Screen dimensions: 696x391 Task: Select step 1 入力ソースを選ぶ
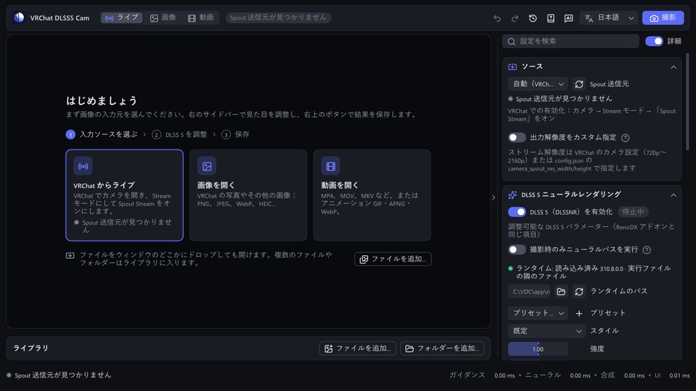(x=102, y=134)
